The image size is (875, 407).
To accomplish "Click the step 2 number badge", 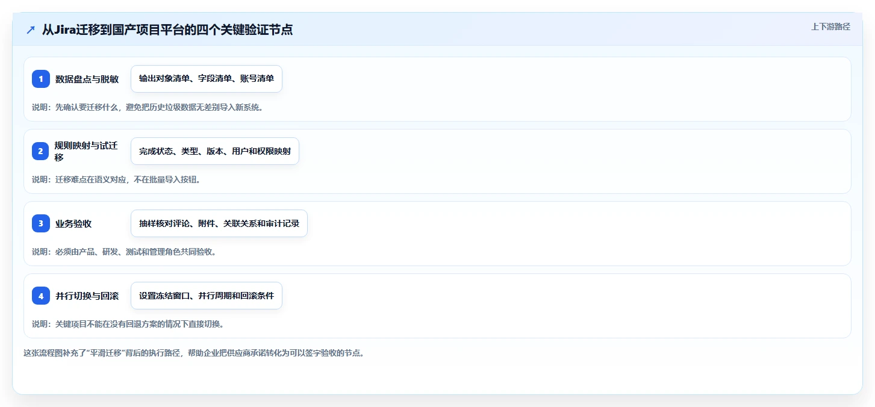I will 41,151.
